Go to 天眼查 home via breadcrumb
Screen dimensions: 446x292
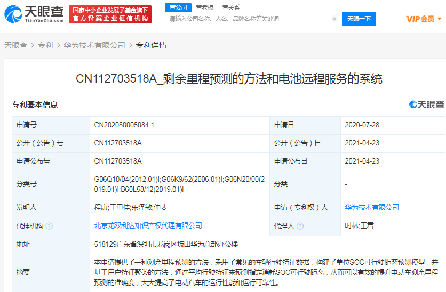click(x=15, y=45)
